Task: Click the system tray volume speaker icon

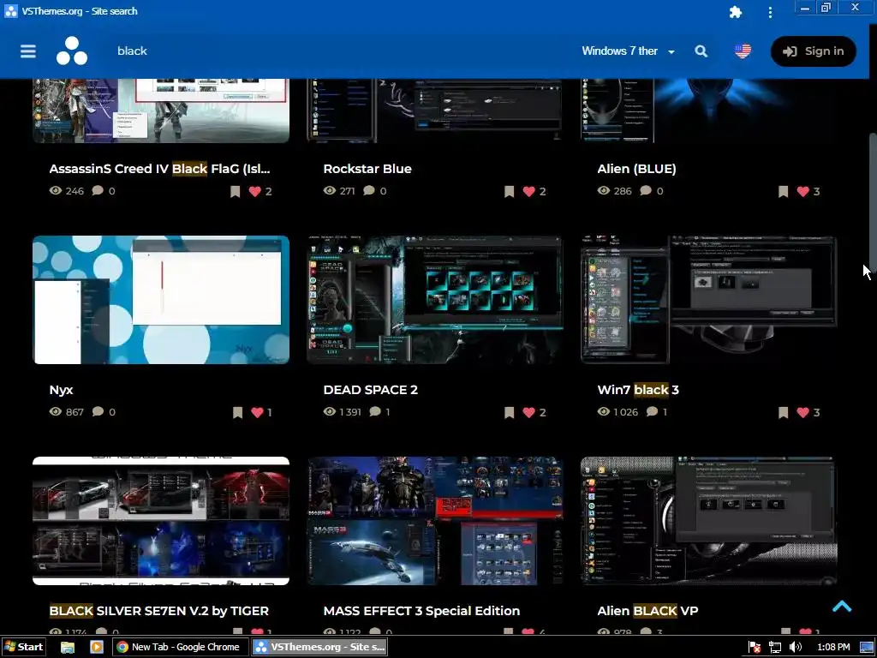Action: (x=796, y=648)
